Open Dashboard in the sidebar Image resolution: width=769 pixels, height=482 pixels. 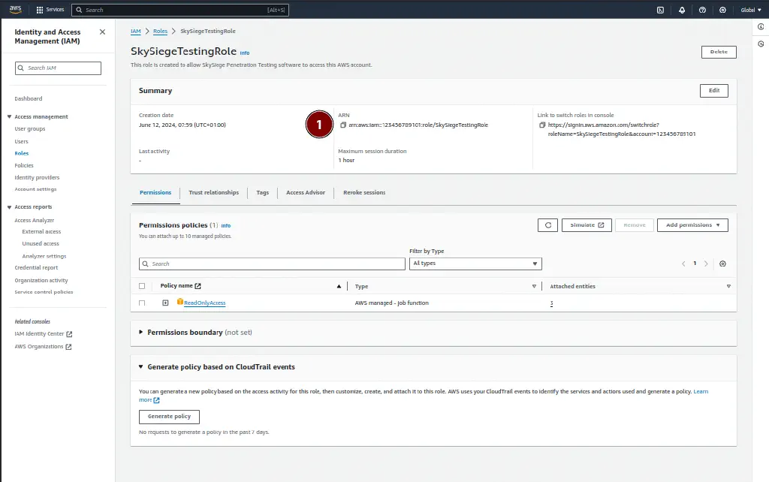29,98
